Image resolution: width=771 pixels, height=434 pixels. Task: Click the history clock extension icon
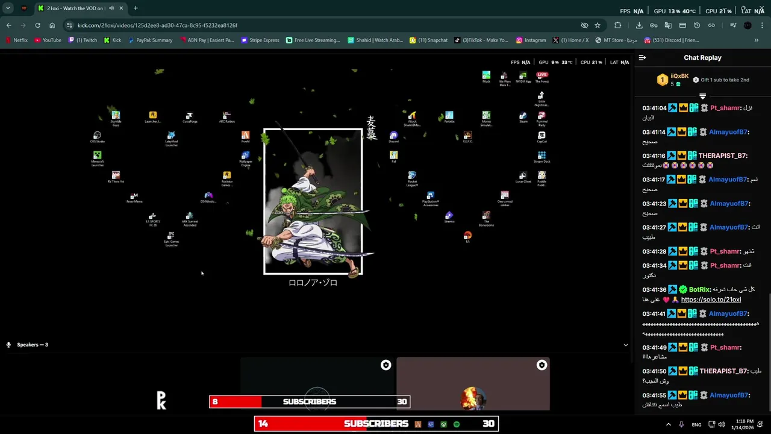[x=697, y=25]
